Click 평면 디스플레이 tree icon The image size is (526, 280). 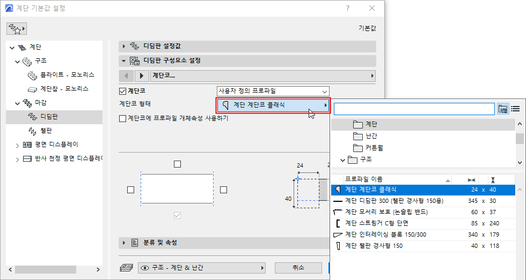tap(27, 145)
